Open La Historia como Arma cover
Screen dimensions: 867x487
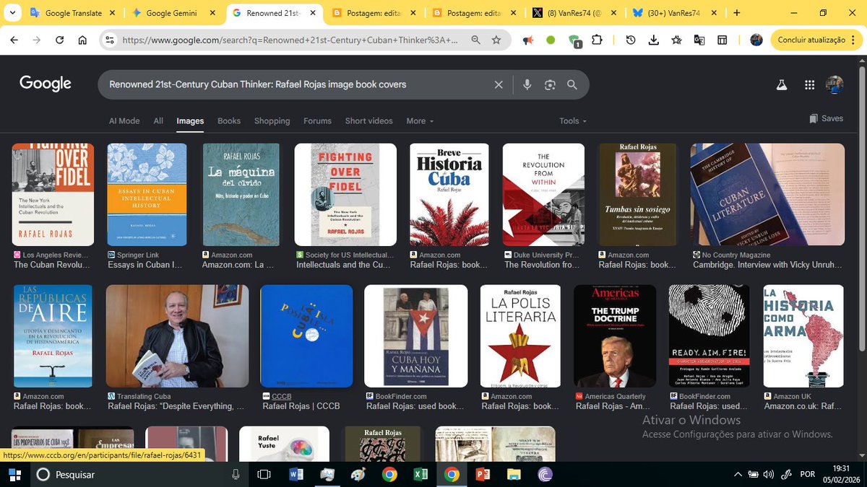point(803,336)
